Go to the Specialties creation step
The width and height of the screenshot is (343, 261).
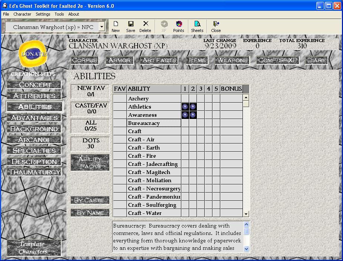34,151
